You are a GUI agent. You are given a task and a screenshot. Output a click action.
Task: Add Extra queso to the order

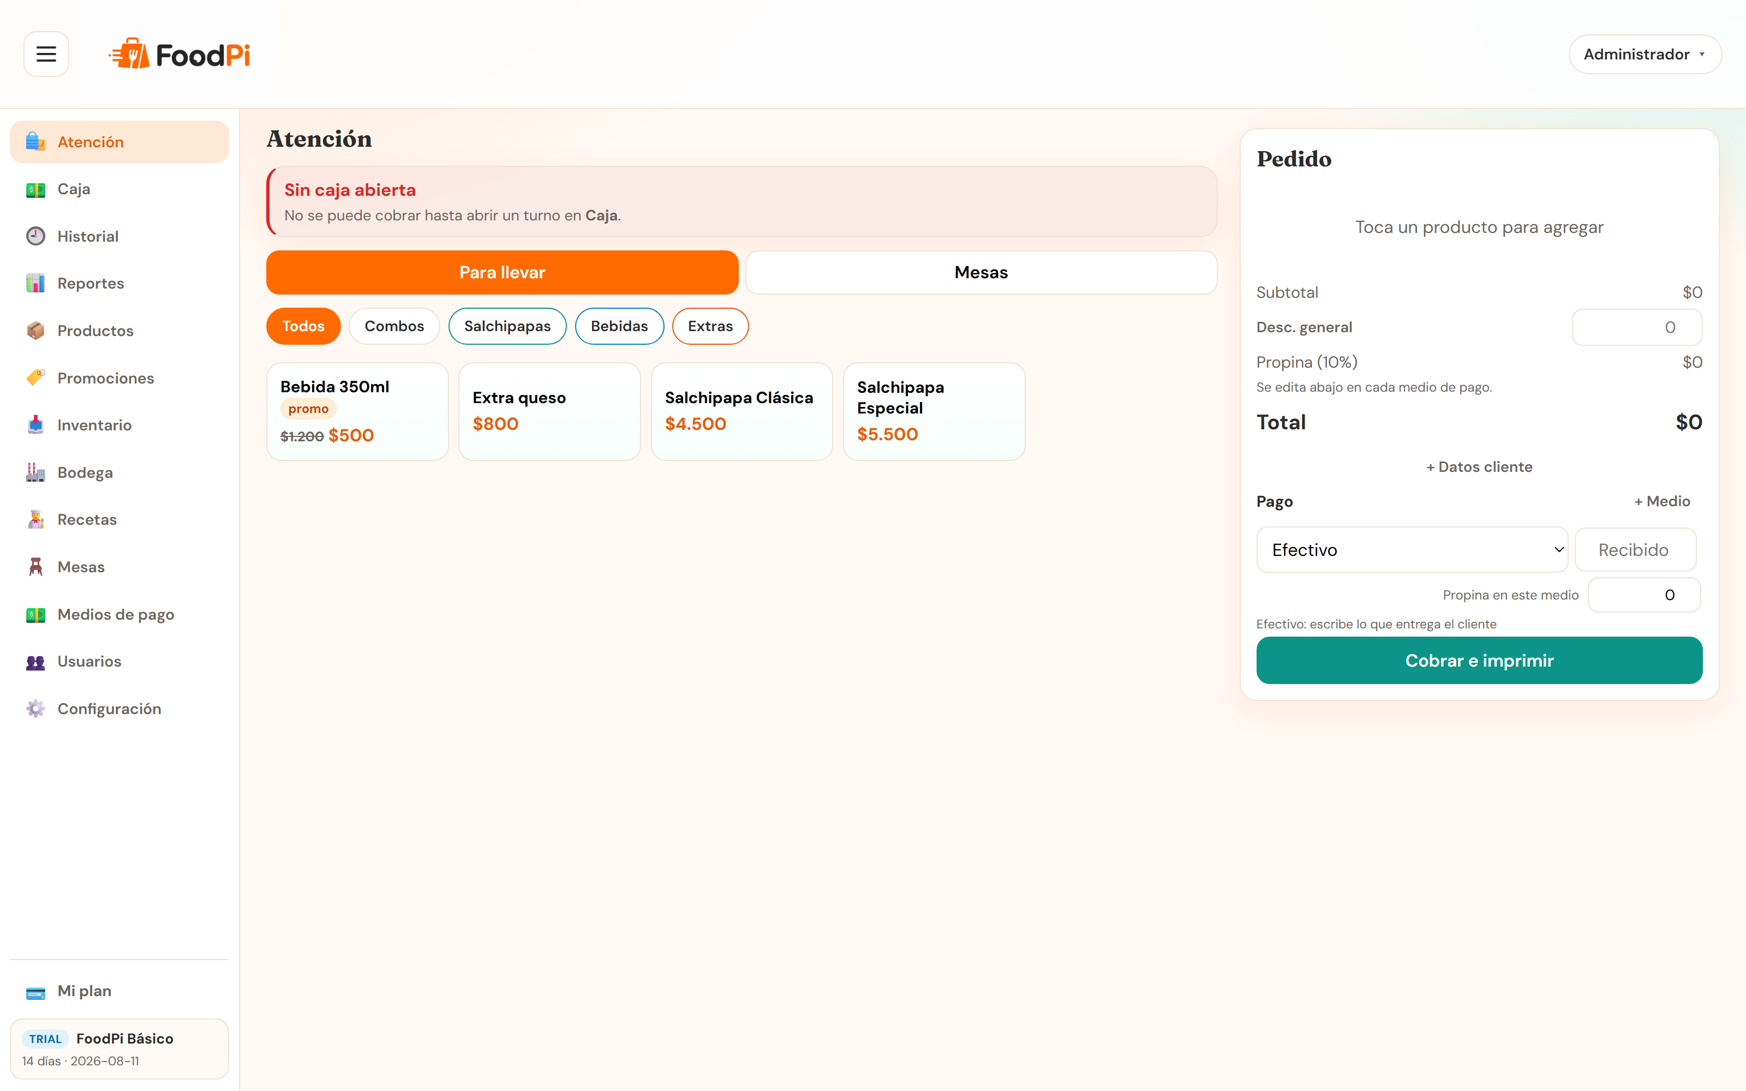(549, 411)
